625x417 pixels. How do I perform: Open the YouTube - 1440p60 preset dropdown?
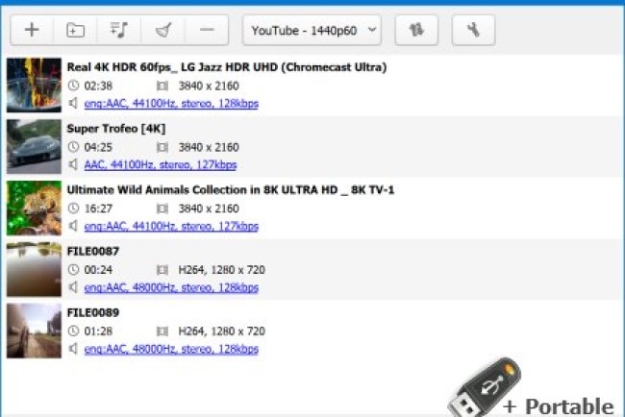pyautogui.click(x=312, y=30)
